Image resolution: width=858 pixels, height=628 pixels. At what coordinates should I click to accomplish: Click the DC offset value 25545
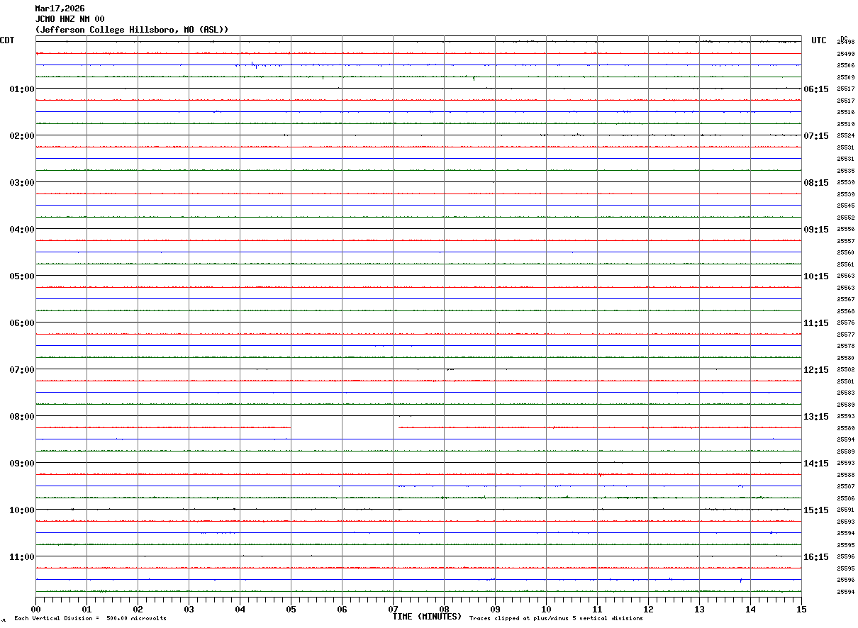point(846,206)
